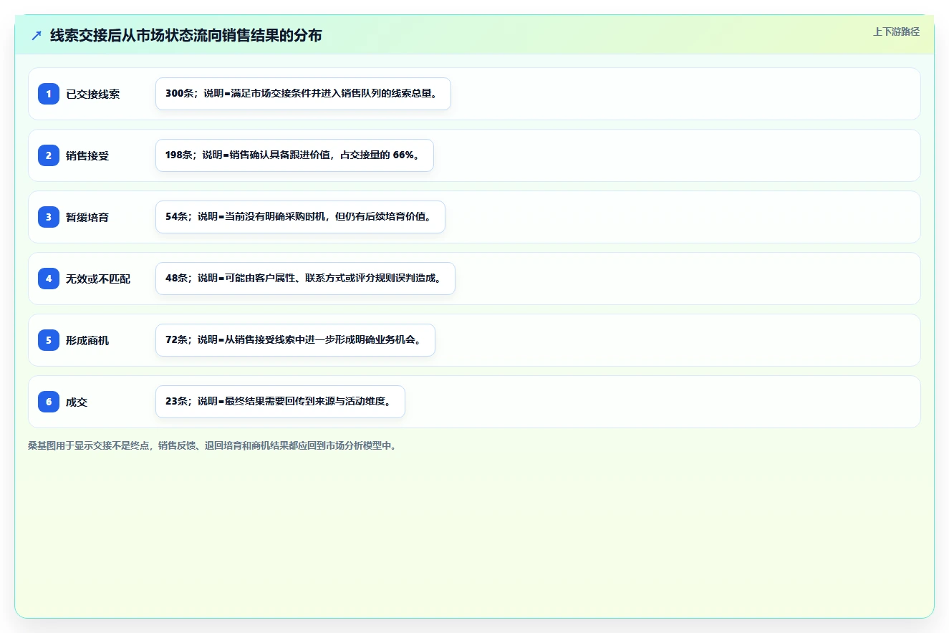The image size is (949, 633).
Task: Select the 销售接受 row label
Action: pyautogui.click(x=87, y=155)
